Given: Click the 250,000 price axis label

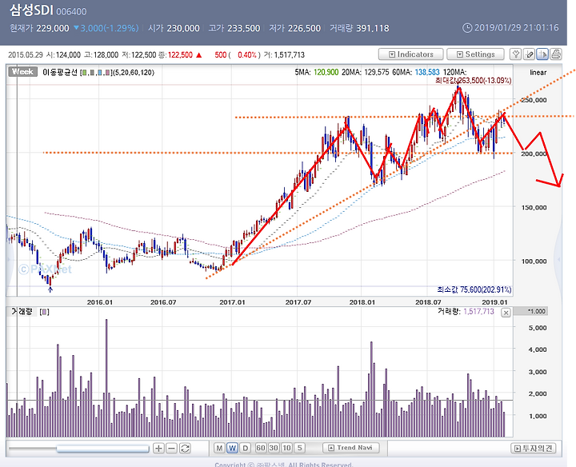Looking at the screenshot, I should click(x=534, y=100).
